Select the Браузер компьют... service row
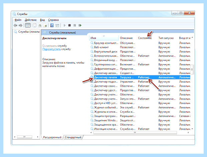The height and width of the screenshot is (157, 207). point(140,43)
